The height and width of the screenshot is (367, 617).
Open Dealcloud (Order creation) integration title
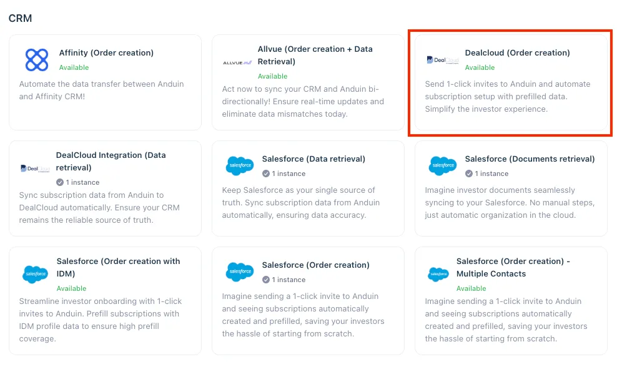[x=518, y=52]
